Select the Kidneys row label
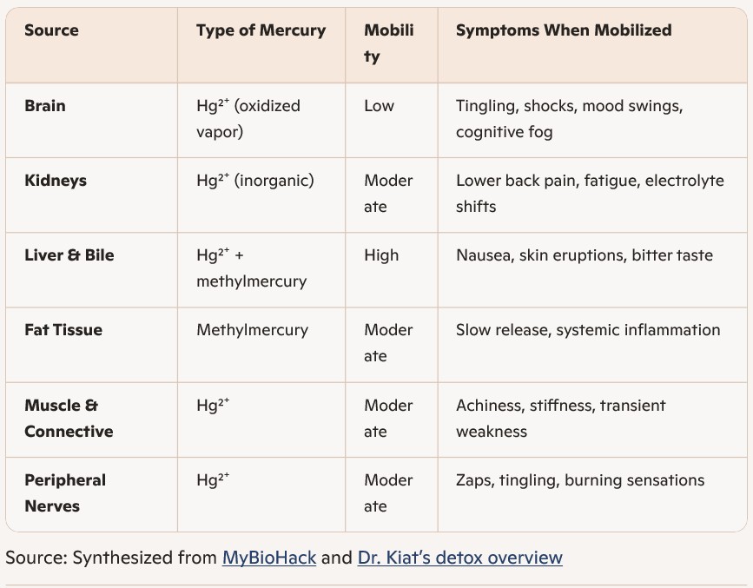 click(56, 181)
